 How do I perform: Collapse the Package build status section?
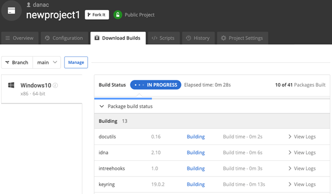coord(102,106)
